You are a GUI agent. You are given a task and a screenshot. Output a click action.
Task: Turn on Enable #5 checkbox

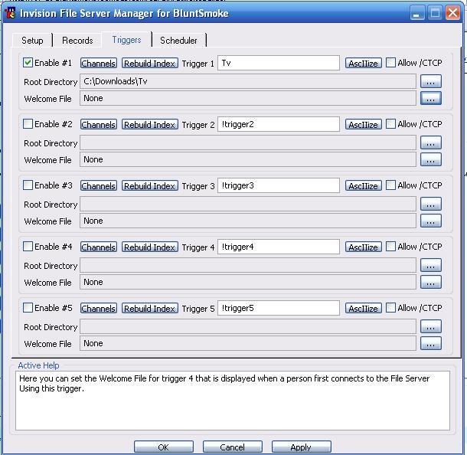tap(28, 308)
